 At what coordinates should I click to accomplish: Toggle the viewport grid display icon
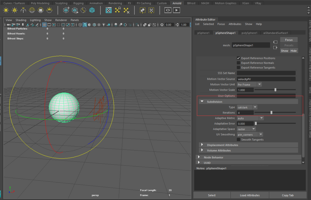pyautogui.click(x=45, y=25)
